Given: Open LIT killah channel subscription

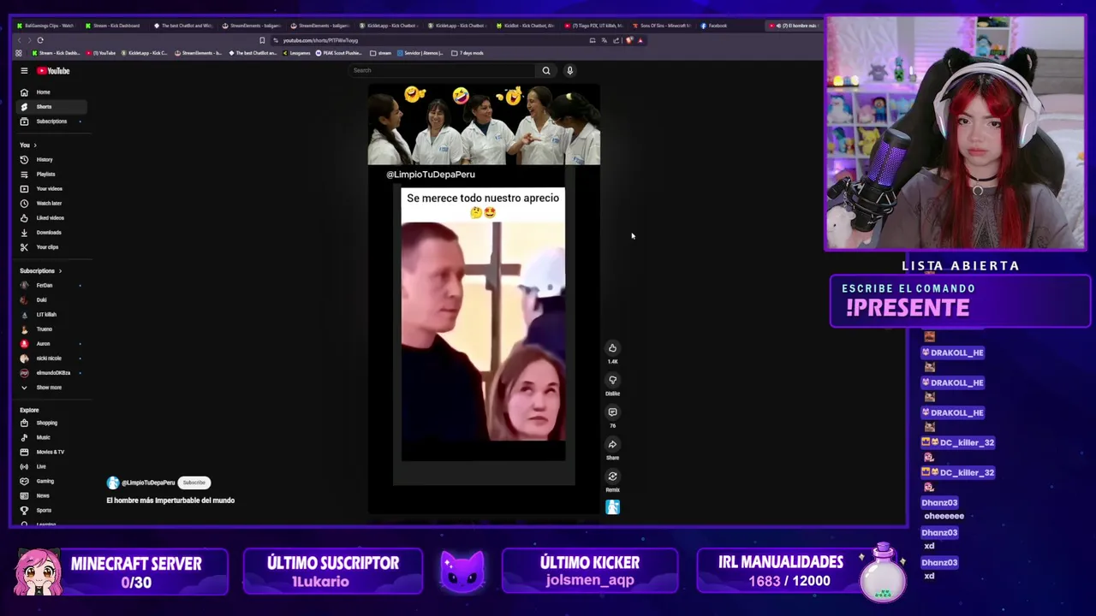Looking at the screenshot, I should [x=51, y=315].
